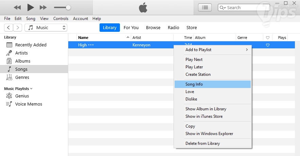Choose Show Album in Library
300x156 pixels.
point(213,109)
